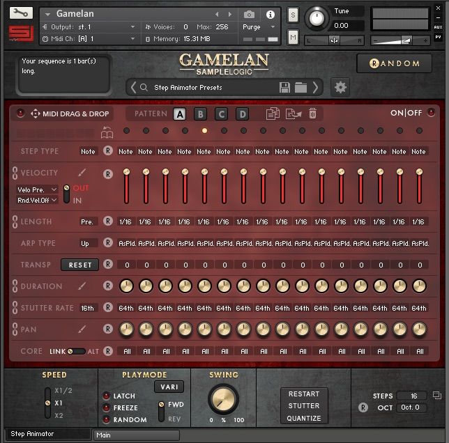Copy the current pattern
The height and width of the screenshot is (443, 449).
click(x=273, y=114)
